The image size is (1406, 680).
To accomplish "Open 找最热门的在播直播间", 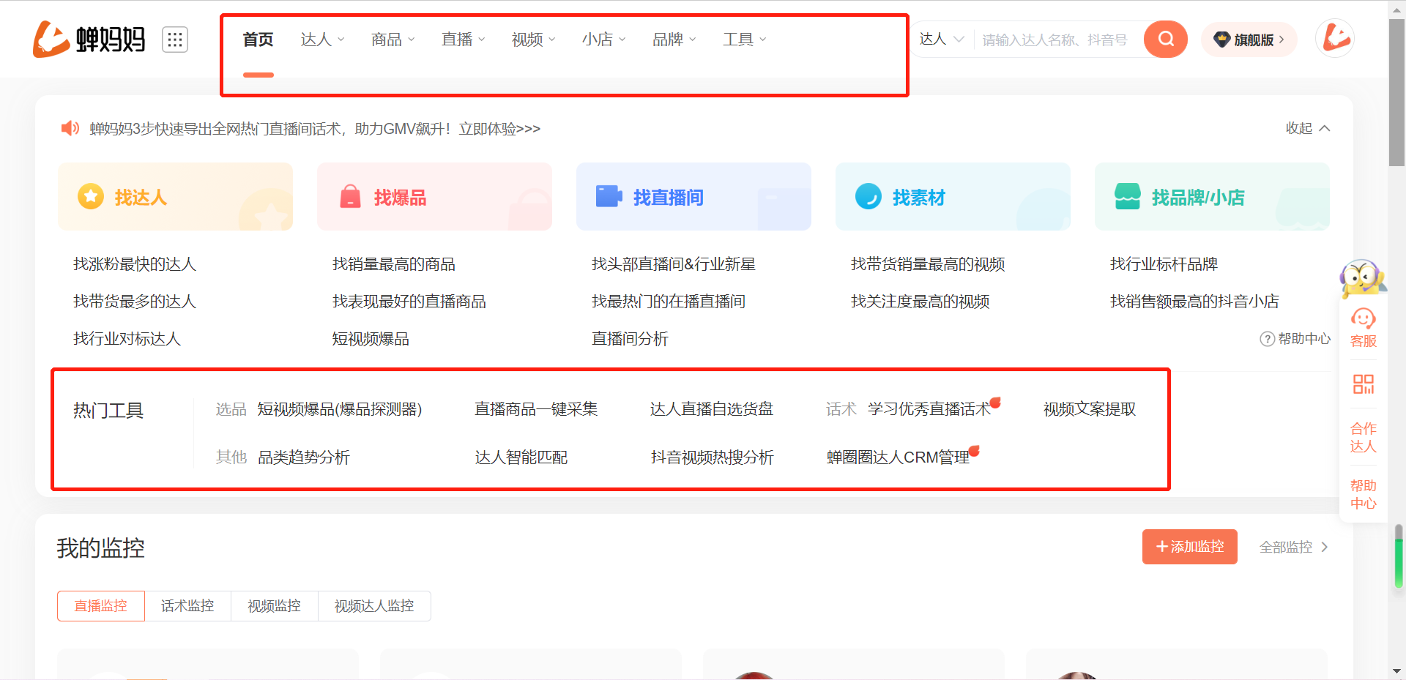I will click(x=669, y=302).
